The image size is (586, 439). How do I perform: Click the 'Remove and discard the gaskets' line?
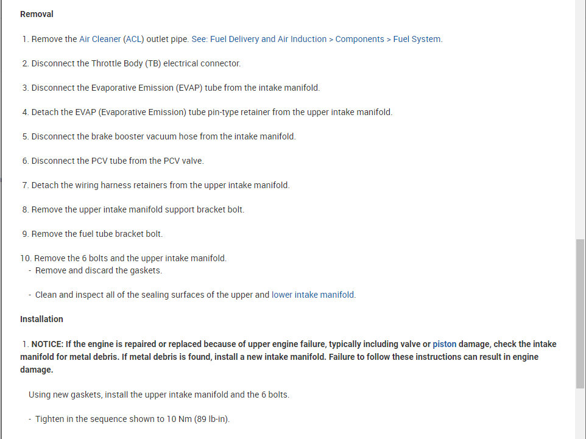[x=98, y=270]
